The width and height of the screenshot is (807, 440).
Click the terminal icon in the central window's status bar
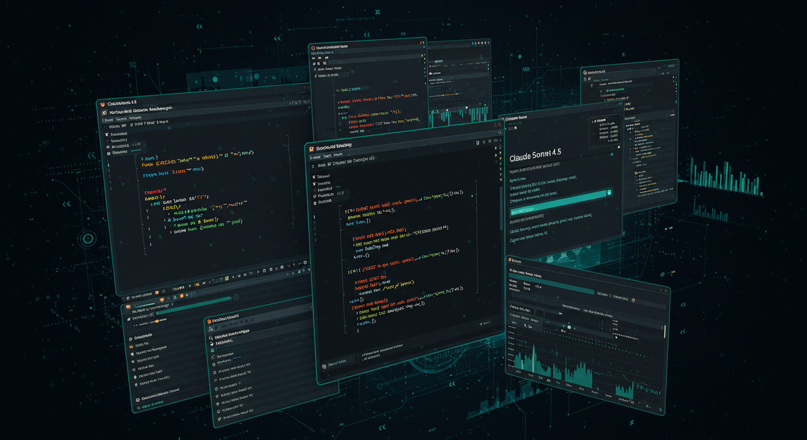point(324,366)
